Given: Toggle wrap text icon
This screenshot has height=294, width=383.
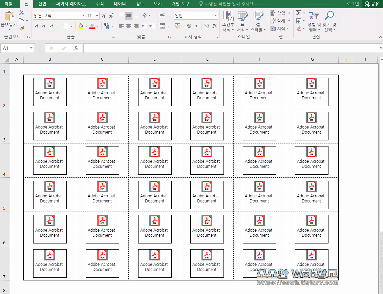Looking at the screenshot, I should point(163,16).
